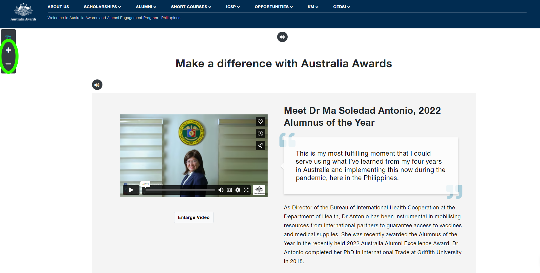540x273 pixels.
Task: Click the Australia Awards logo
Action: (x=23, y=12)
